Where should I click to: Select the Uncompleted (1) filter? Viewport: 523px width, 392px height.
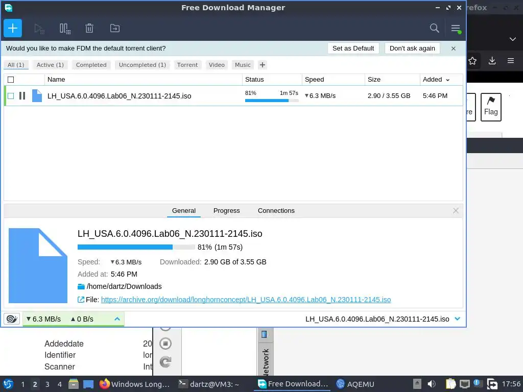point(142,65)
